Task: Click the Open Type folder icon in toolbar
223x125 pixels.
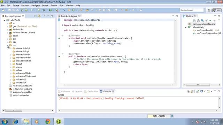Action: pos(87,10)
